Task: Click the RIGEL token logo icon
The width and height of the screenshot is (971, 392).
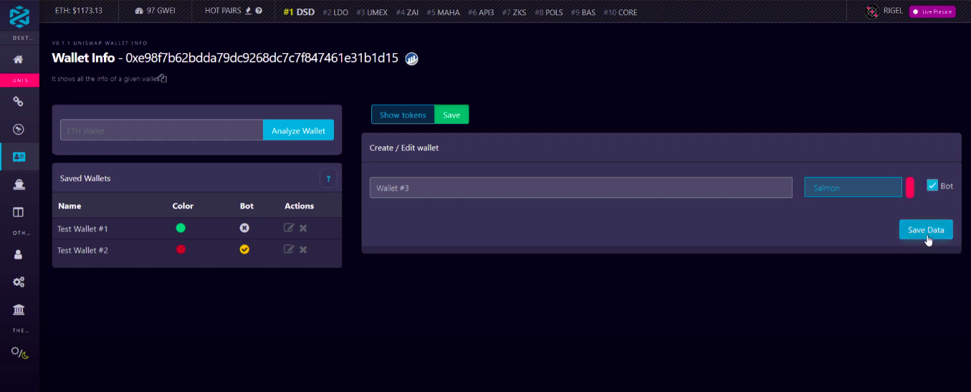Action: tap(872, 11)
